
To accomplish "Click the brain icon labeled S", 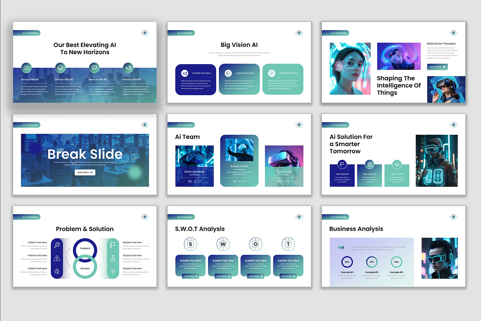I will (x=190, y=244).
